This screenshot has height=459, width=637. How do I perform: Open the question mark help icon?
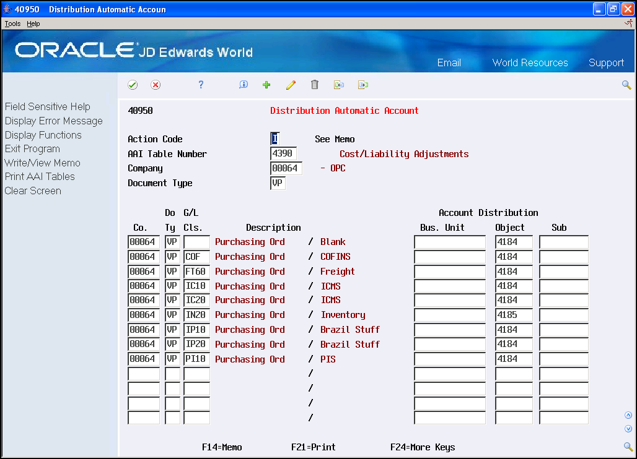point(201,84)
